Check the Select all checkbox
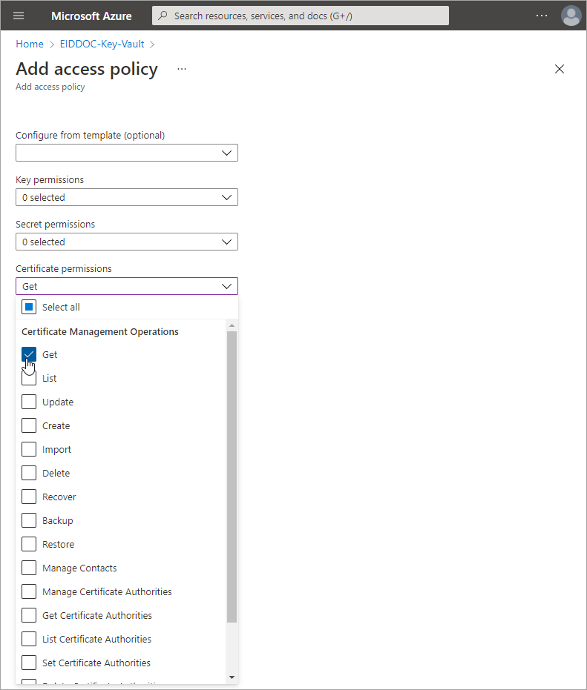 point(29,307)
